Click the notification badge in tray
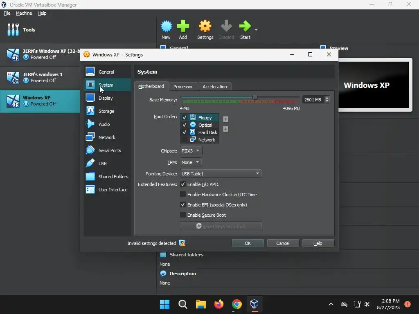 407,304
